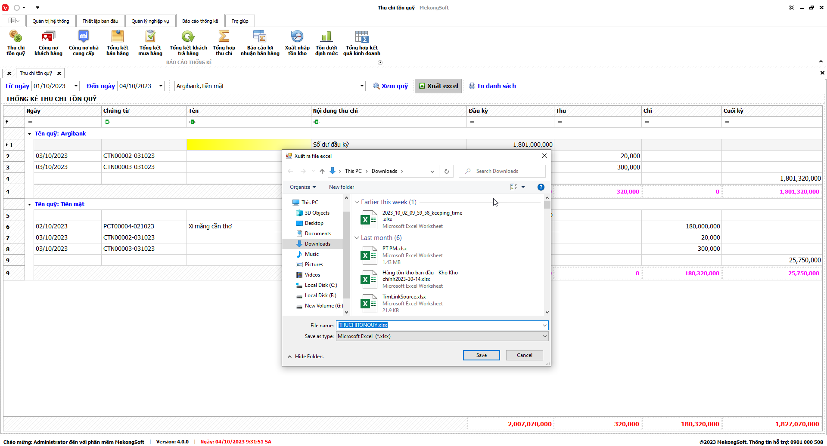The height and width of the screenshot is (446, 827).
Task: Open Tồn dưới định mức report
Action: pos(326,37)
